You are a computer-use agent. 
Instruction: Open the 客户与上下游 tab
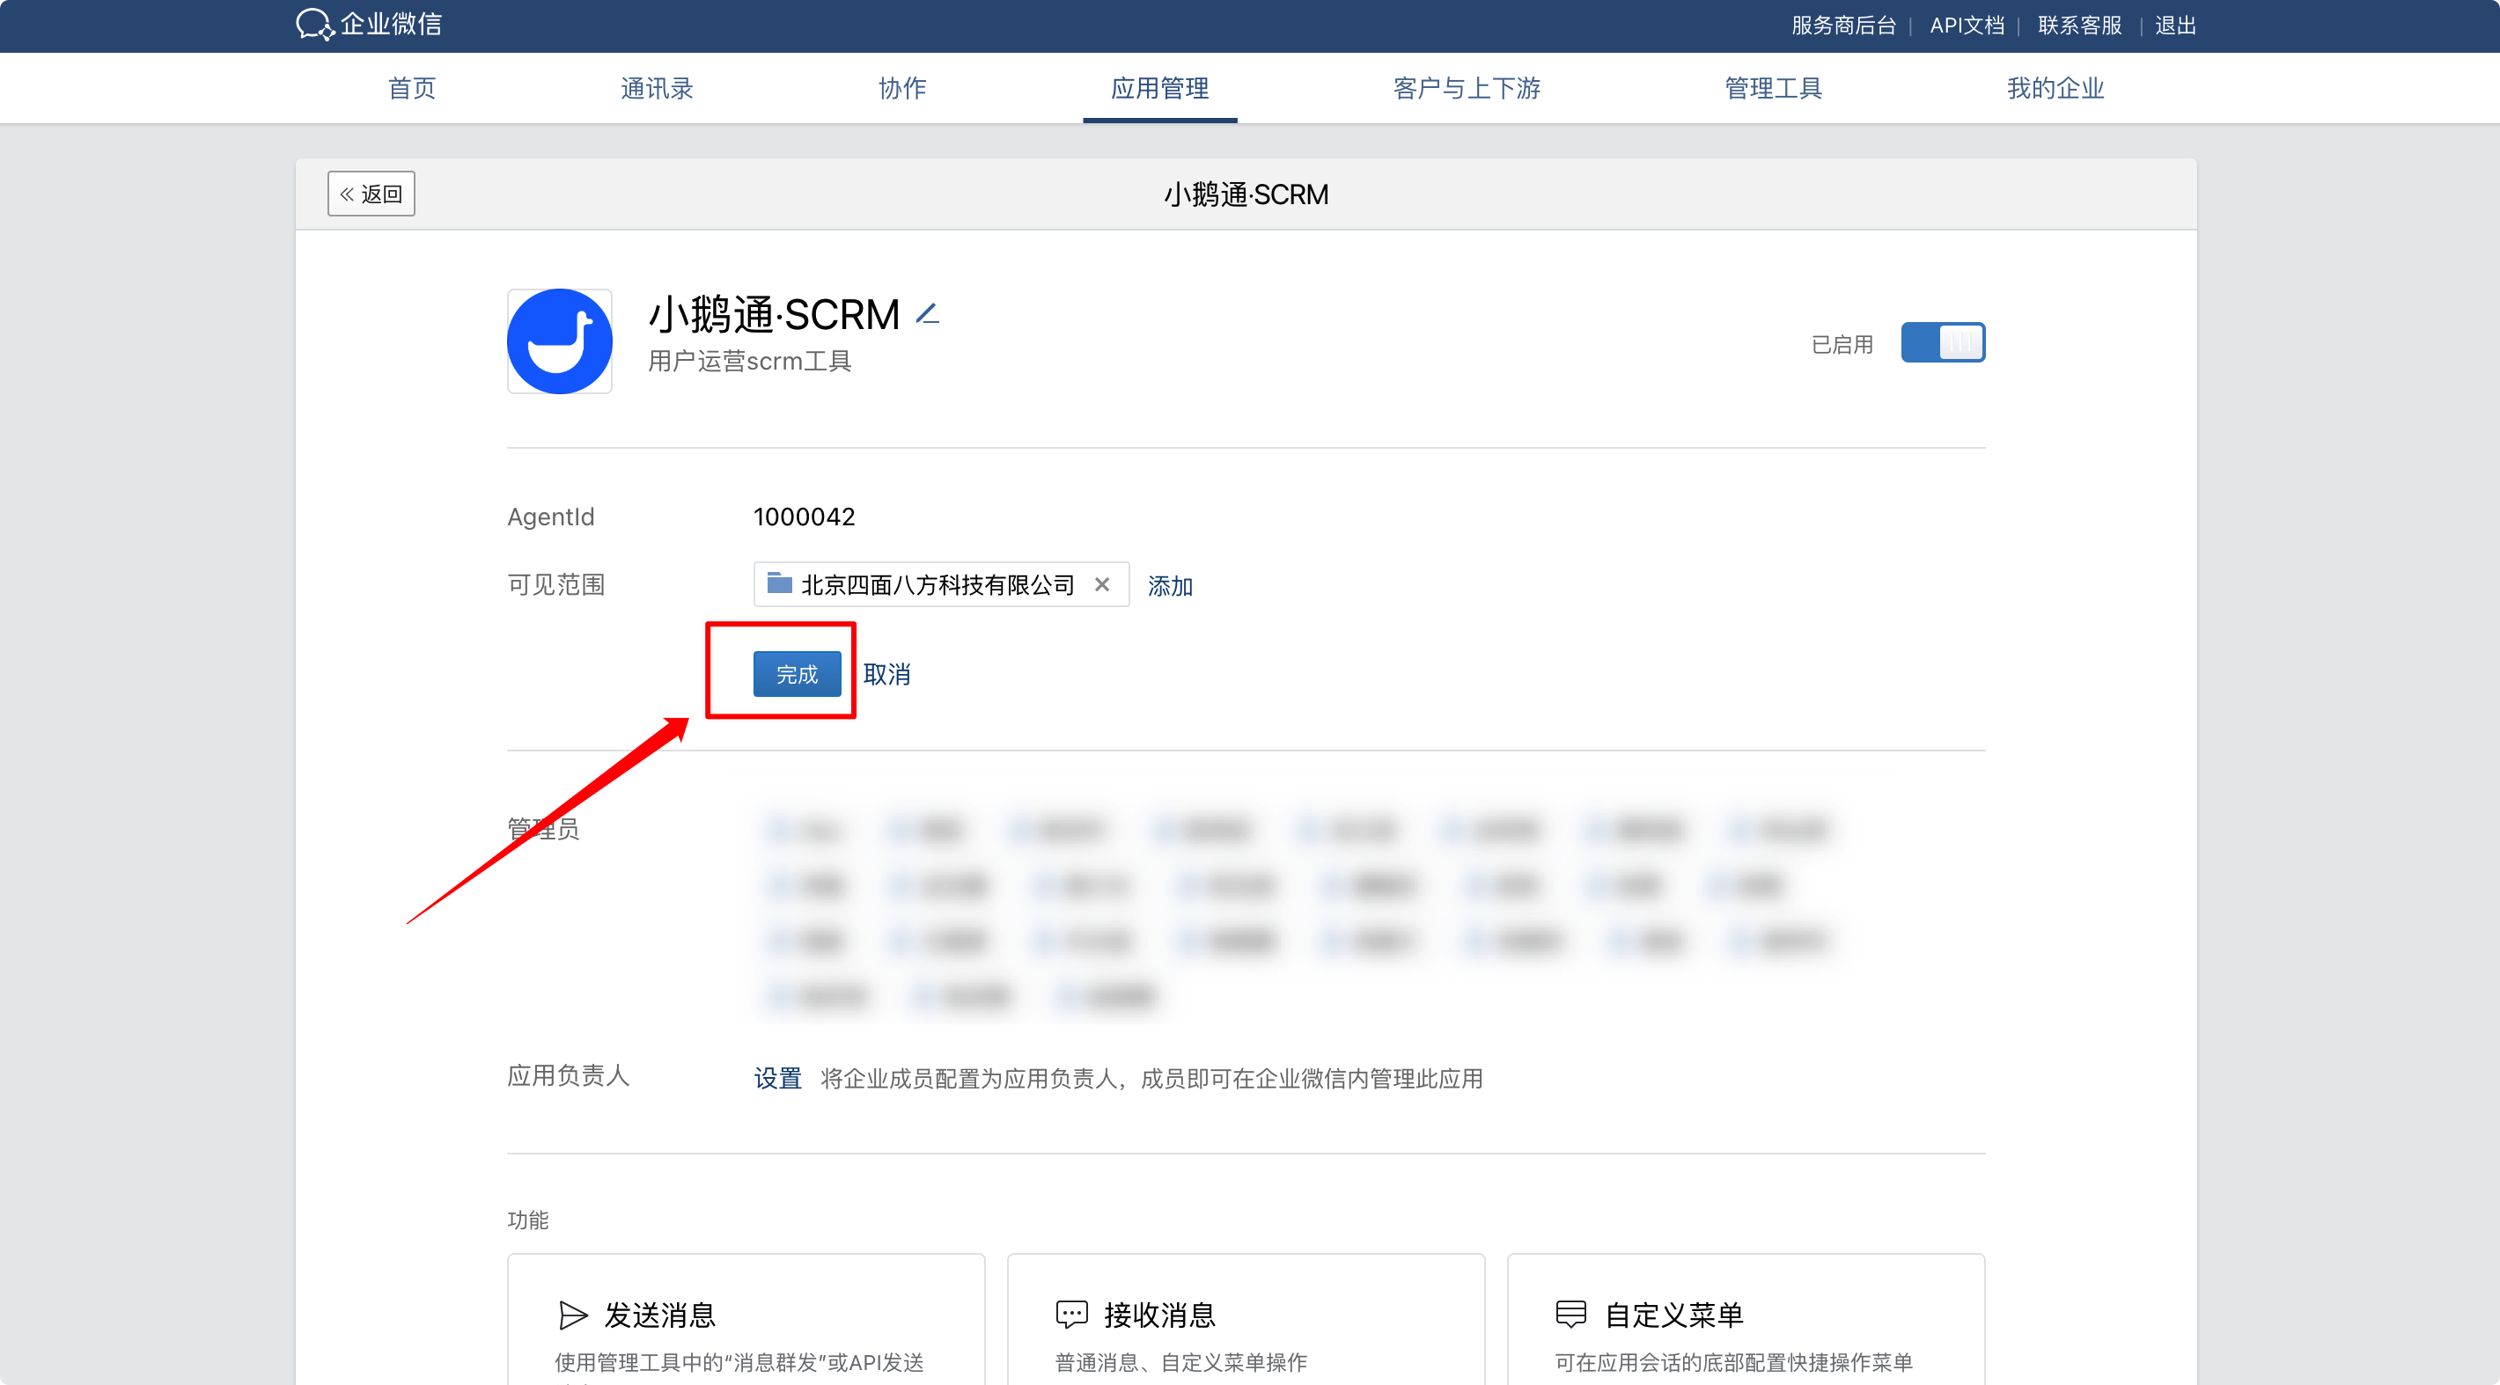point(1467,88)
